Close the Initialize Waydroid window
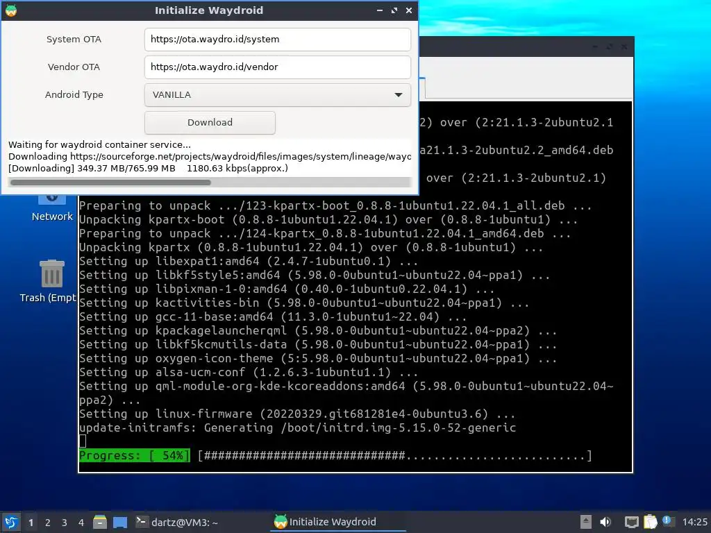This screenshot has width=711, height=533. point(409,10)
